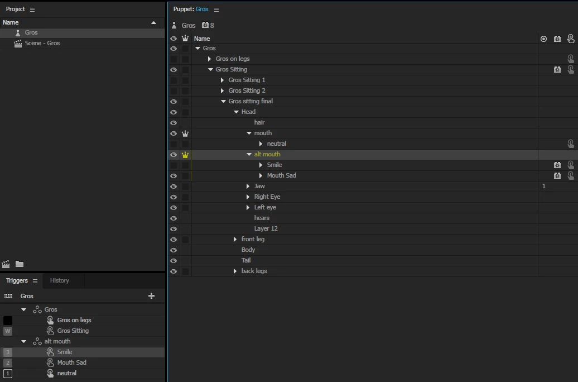
Task: Select the Project panel tab
Action: click(16, 9)
